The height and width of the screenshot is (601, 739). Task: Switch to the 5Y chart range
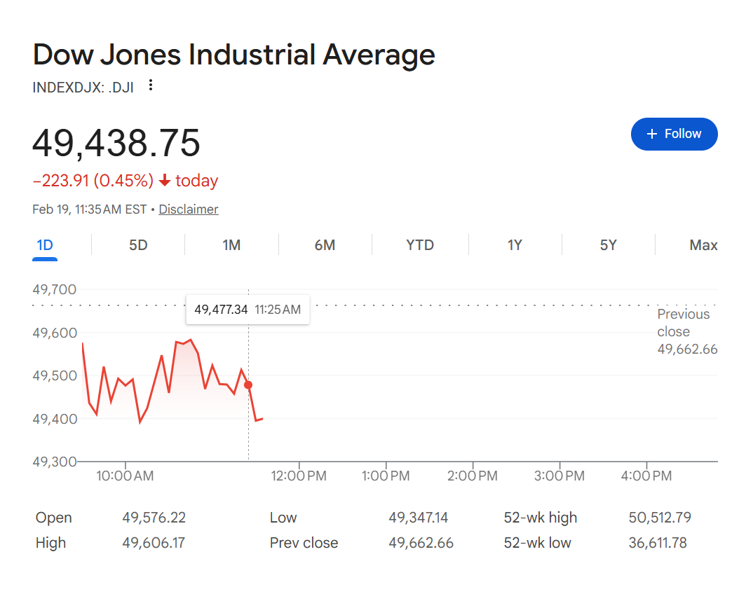[608, 245]
